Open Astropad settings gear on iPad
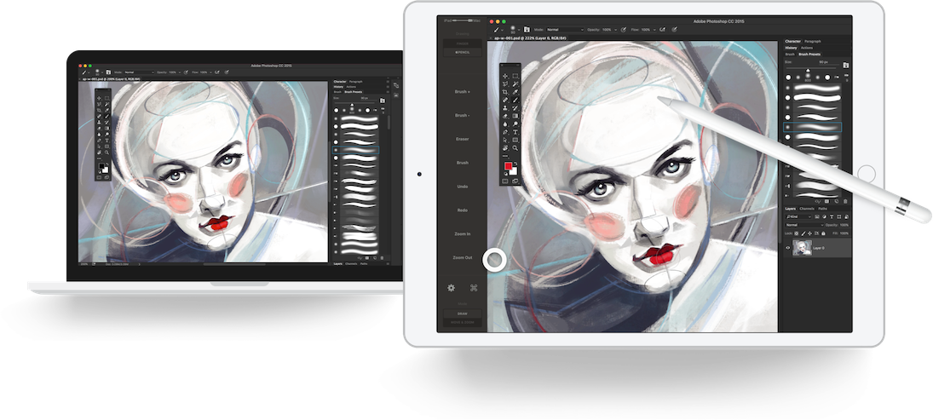 click(451, 288)
